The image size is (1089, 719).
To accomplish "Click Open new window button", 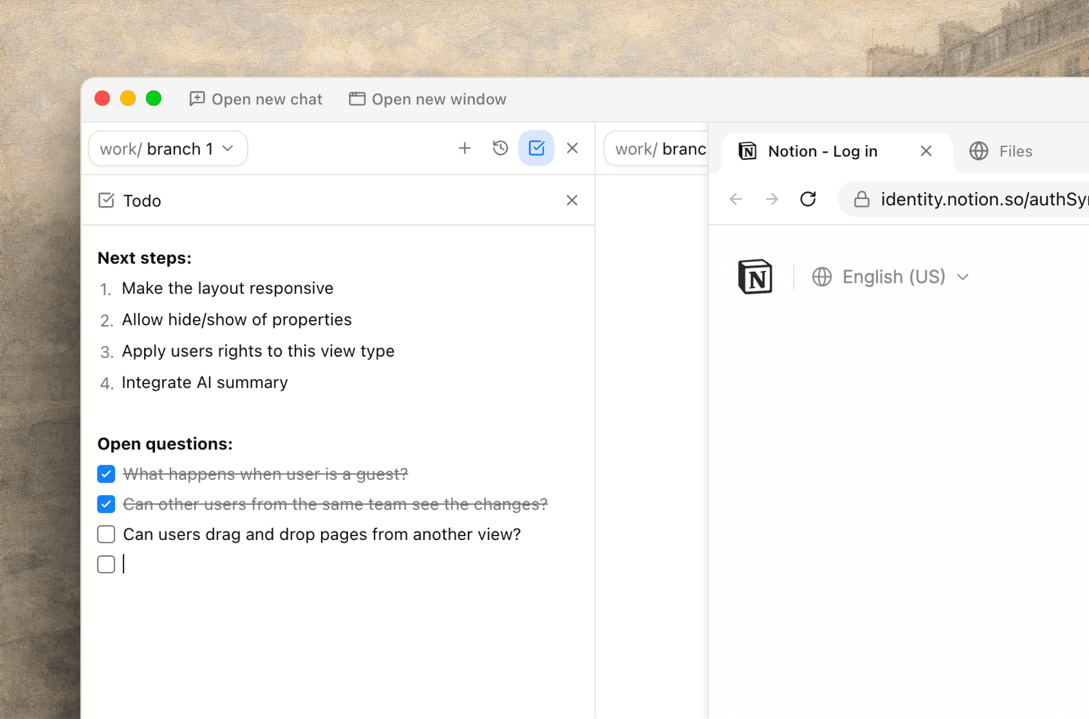I will 427,99.
